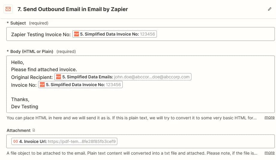
Task: Click the "Thanks," line in the Body
Action: (20, 99)
